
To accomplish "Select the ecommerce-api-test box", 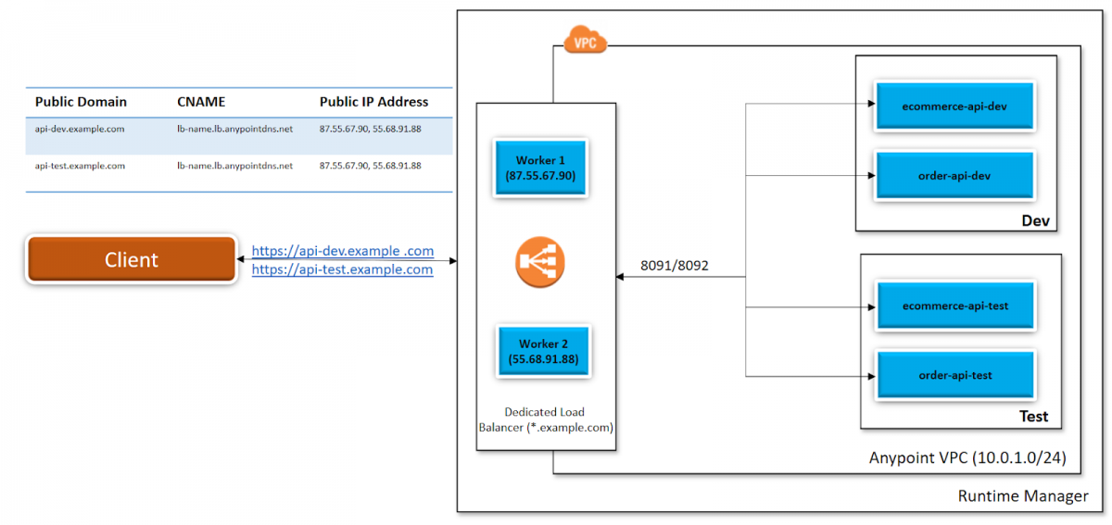I will coord(954,306).
